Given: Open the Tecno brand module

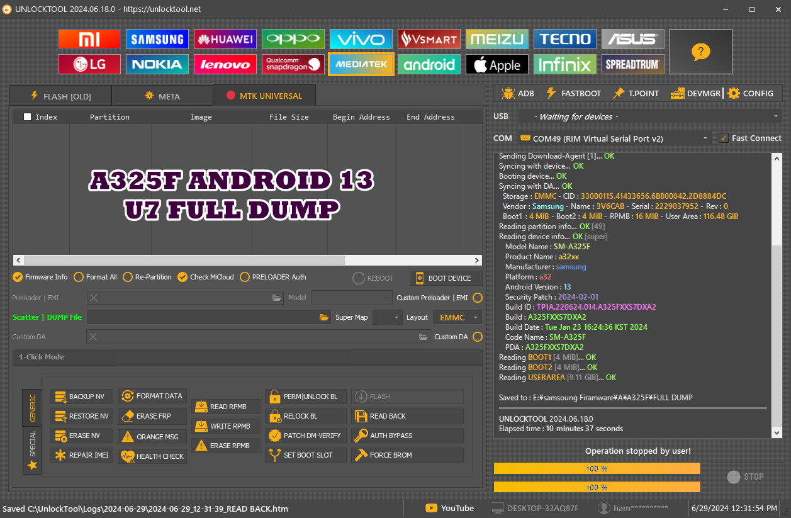Looking at the screenshot, I should pos(565,39).
